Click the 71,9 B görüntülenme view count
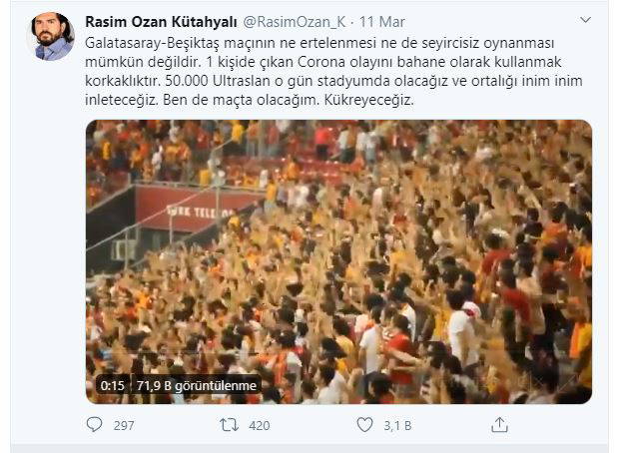Screen dimensions: 621x453 (x=197, y=385)
